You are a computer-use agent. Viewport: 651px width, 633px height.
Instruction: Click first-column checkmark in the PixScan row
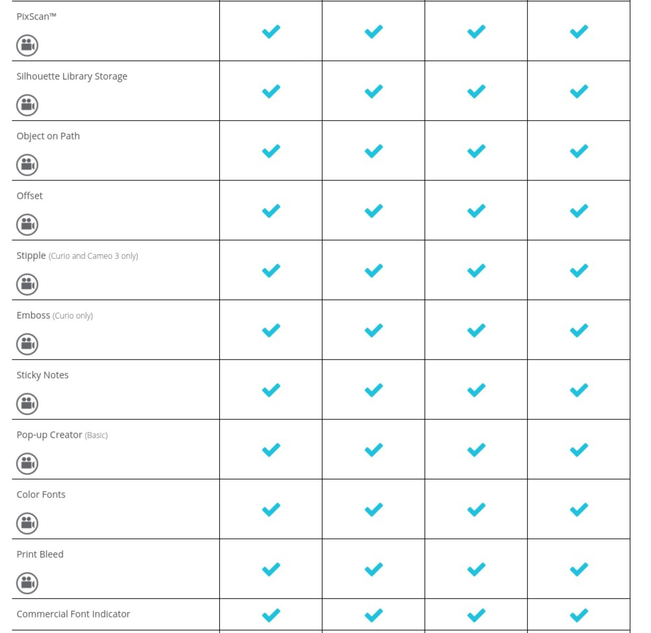point(271,32)
